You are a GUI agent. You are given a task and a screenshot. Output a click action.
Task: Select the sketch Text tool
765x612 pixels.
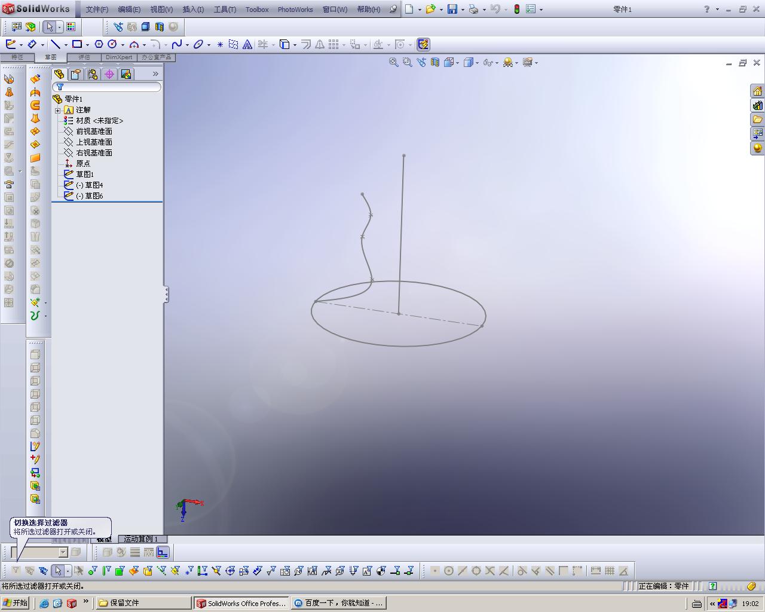click(247, 44)
